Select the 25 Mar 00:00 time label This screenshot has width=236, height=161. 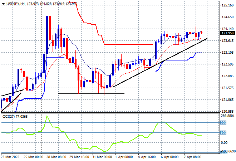(x=33, y=157)
